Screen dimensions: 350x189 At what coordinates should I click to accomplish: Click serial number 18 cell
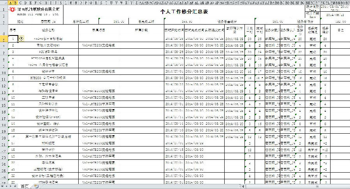pyautogui.click(x=13, y=150)
